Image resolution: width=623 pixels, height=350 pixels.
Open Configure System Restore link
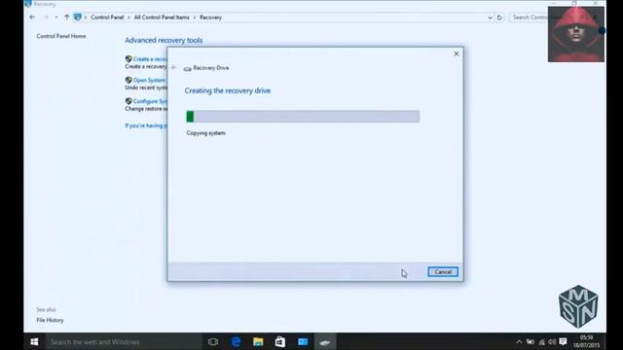[150, 101]
